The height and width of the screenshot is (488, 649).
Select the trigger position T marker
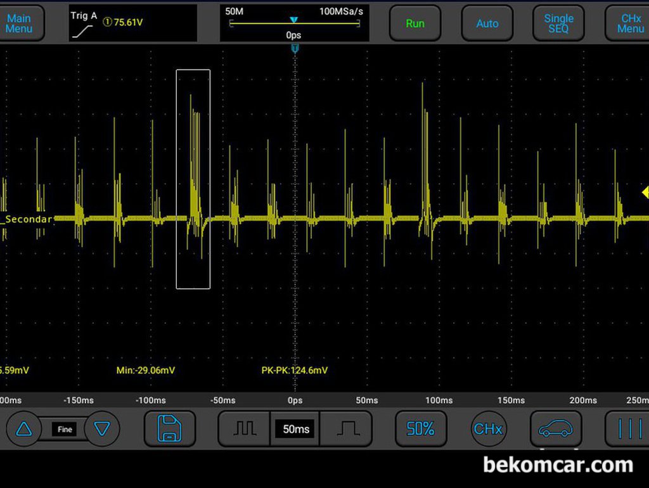click(295, 48)
